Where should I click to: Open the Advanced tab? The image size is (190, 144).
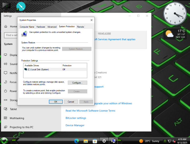tap(52, 27)
